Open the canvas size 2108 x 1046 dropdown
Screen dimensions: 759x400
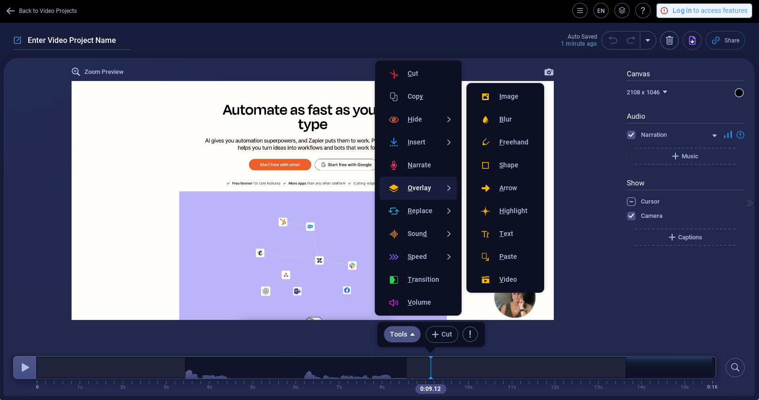[647, 92]
